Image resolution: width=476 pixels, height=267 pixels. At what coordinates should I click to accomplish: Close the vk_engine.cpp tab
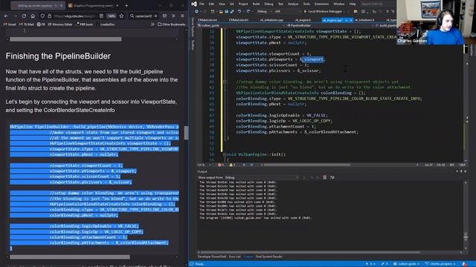(x=351, y=20)
